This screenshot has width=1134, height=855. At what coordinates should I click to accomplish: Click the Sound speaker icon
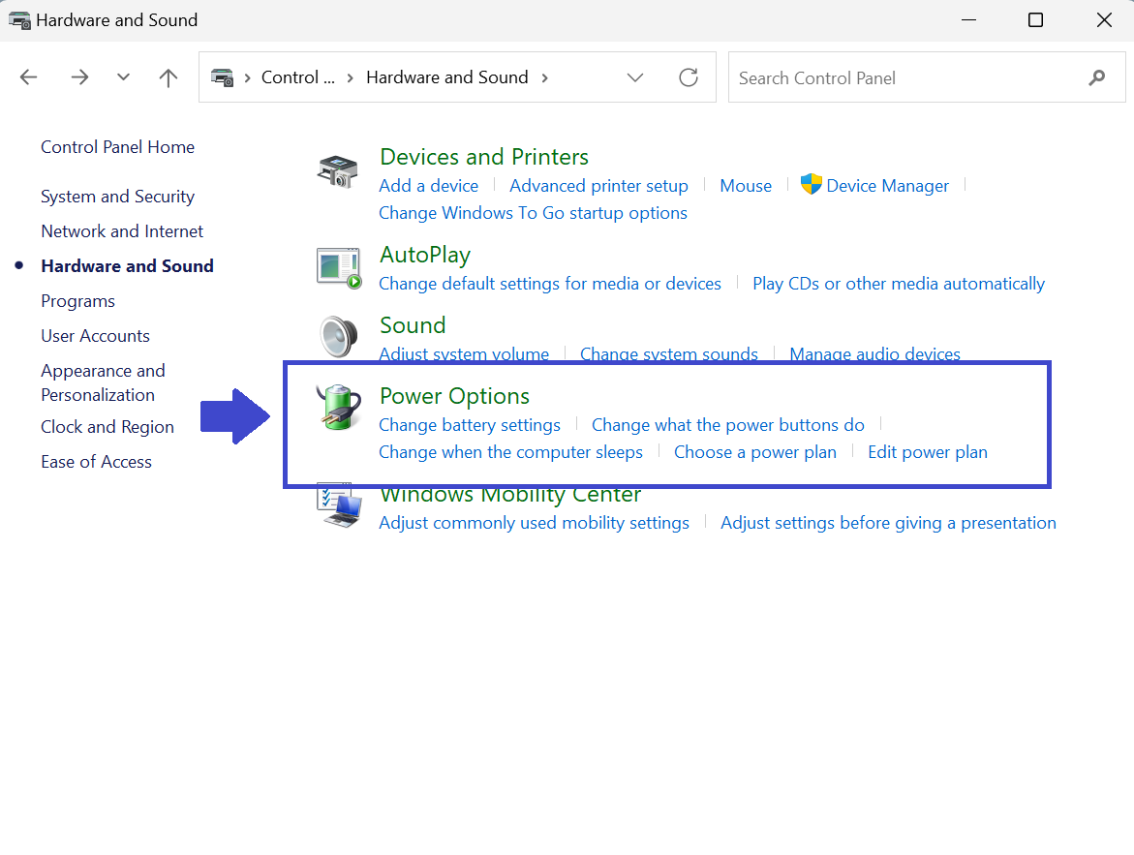[339, 337]
